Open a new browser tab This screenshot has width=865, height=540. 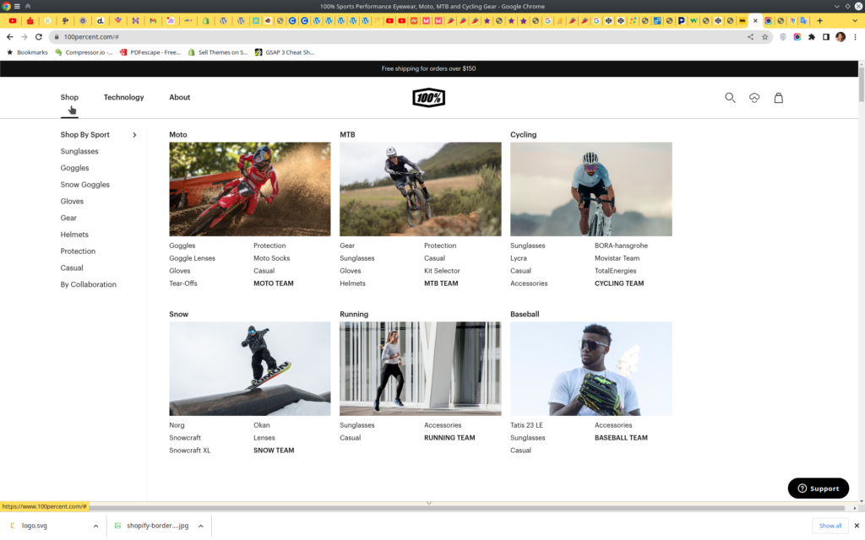pyautogui.click(x=819, y=20)
